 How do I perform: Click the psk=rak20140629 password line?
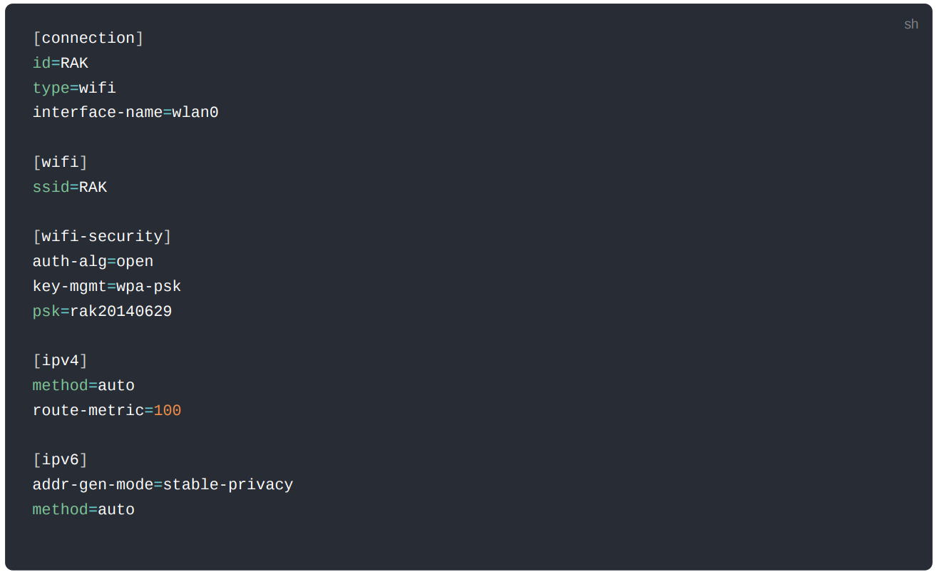102,312
